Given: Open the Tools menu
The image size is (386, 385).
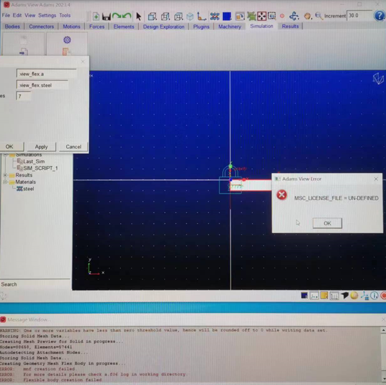Looking at the screenshot, I should point(65,15).
